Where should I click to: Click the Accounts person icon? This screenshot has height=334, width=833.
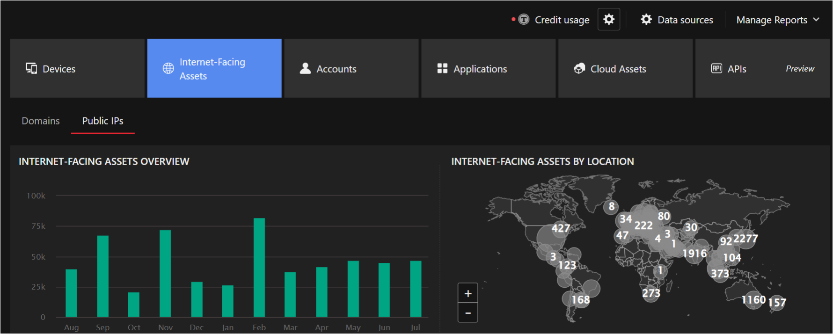305,69
